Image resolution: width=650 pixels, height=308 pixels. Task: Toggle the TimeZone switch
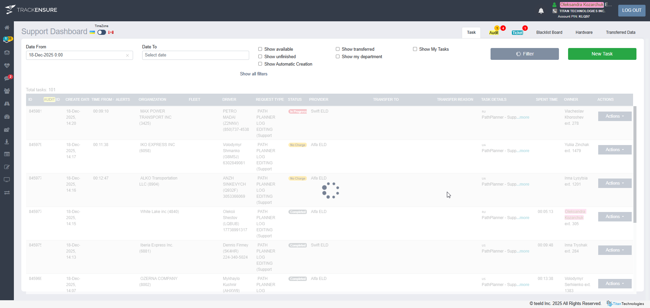click(102, 32)
